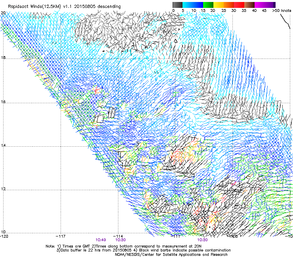This screenshot has width=293, height=257.
Task: Click the note 'Data buffer is 22 hrs'
Action: (81, 250)
